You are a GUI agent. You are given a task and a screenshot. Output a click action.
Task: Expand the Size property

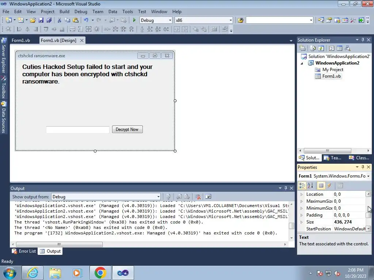[301, 222]
